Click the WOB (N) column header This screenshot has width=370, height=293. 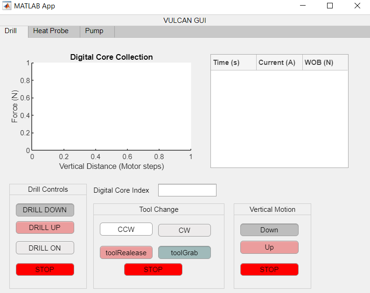(325, 63)
